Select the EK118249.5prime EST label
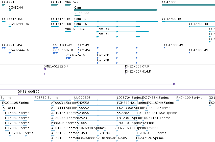Image resolution: width=215 pixels, height=142 pixels. tap(161, 103)
